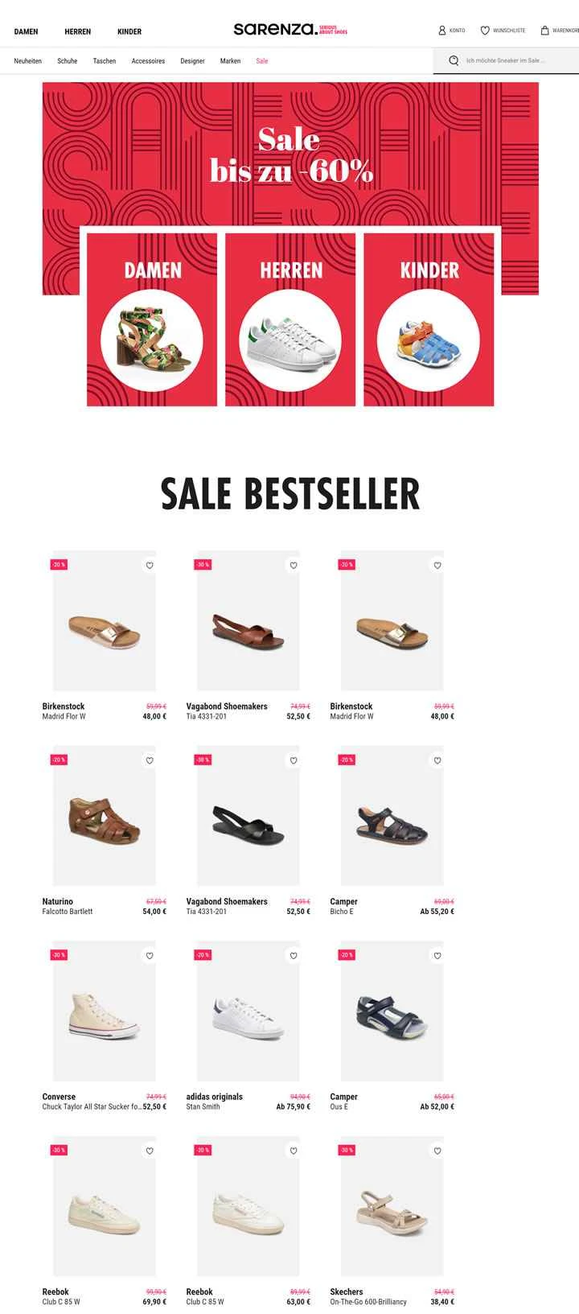Viewport: 579px width, 1314px height.
Task: Click the search magnifier icon
Action: 454,60
